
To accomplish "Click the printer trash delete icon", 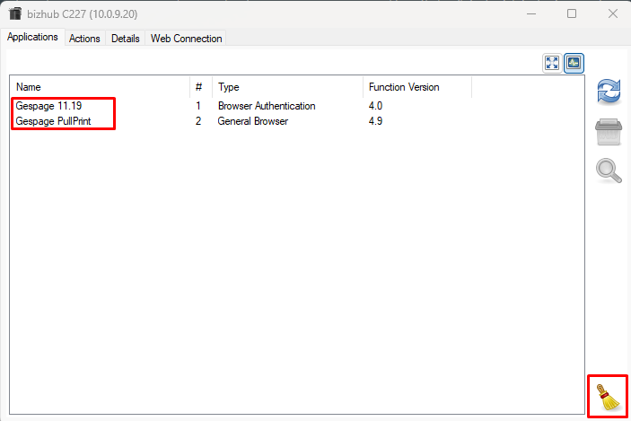I will tap(609, 132).
